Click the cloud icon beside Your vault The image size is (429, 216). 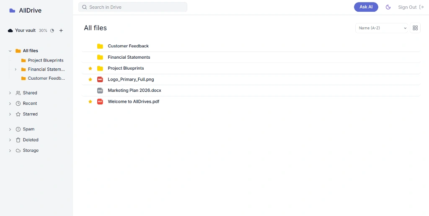[10, 31]
